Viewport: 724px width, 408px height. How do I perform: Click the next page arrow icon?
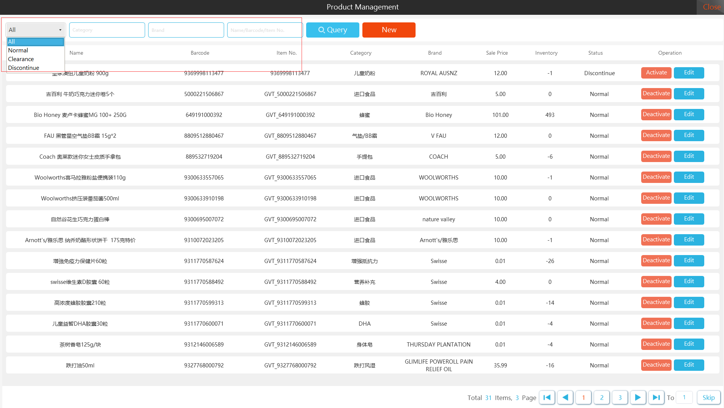[638, 397]
